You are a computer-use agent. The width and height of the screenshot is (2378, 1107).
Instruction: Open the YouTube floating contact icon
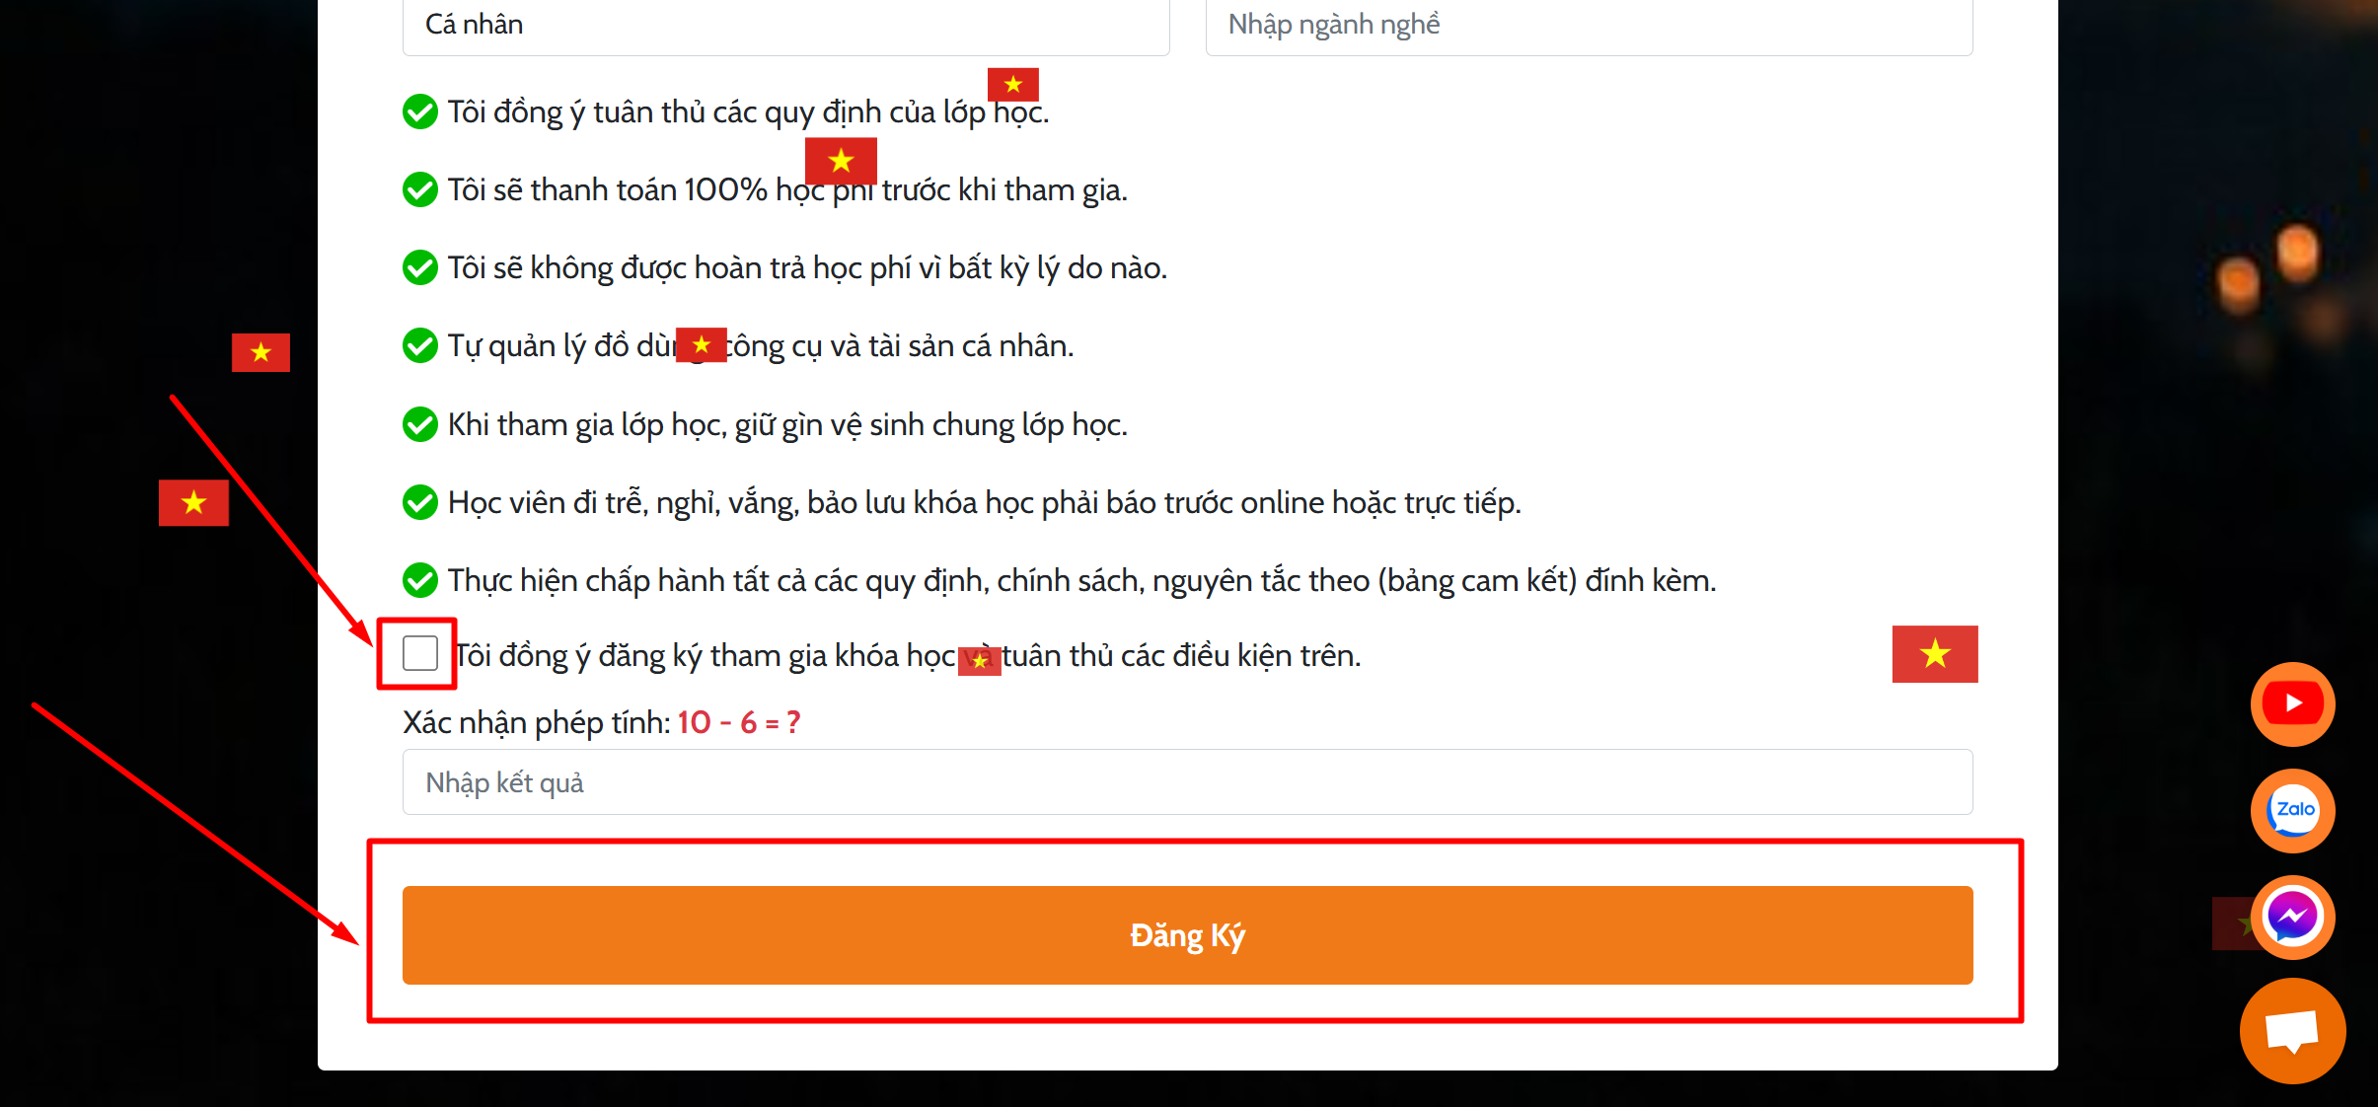pos(2292,703)
